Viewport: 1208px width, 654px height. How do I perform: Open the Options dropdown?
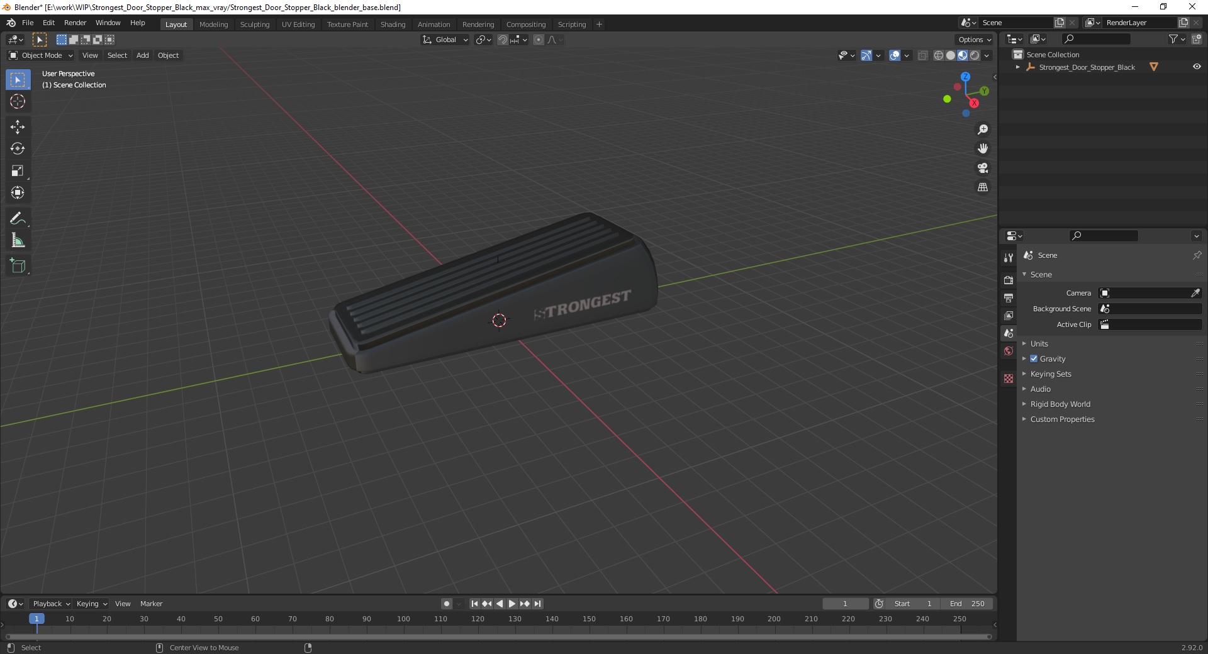[x=974, y=40]
